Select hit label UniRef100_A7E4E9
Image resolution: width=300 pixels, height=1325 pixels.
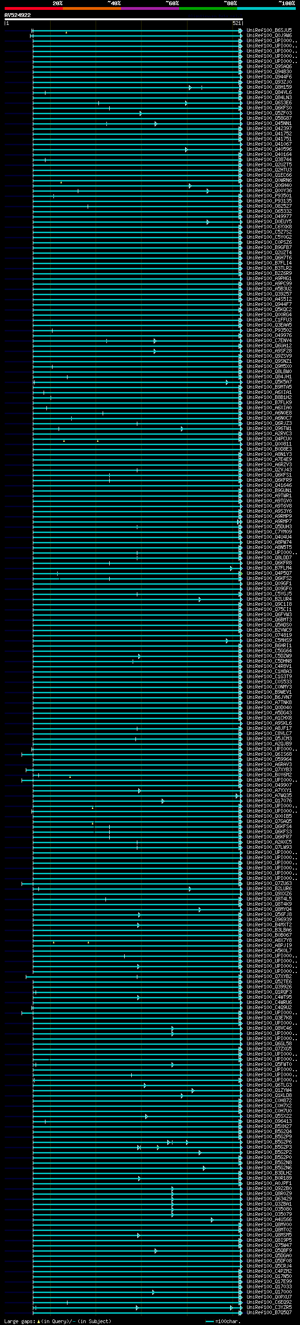[269, 459]
